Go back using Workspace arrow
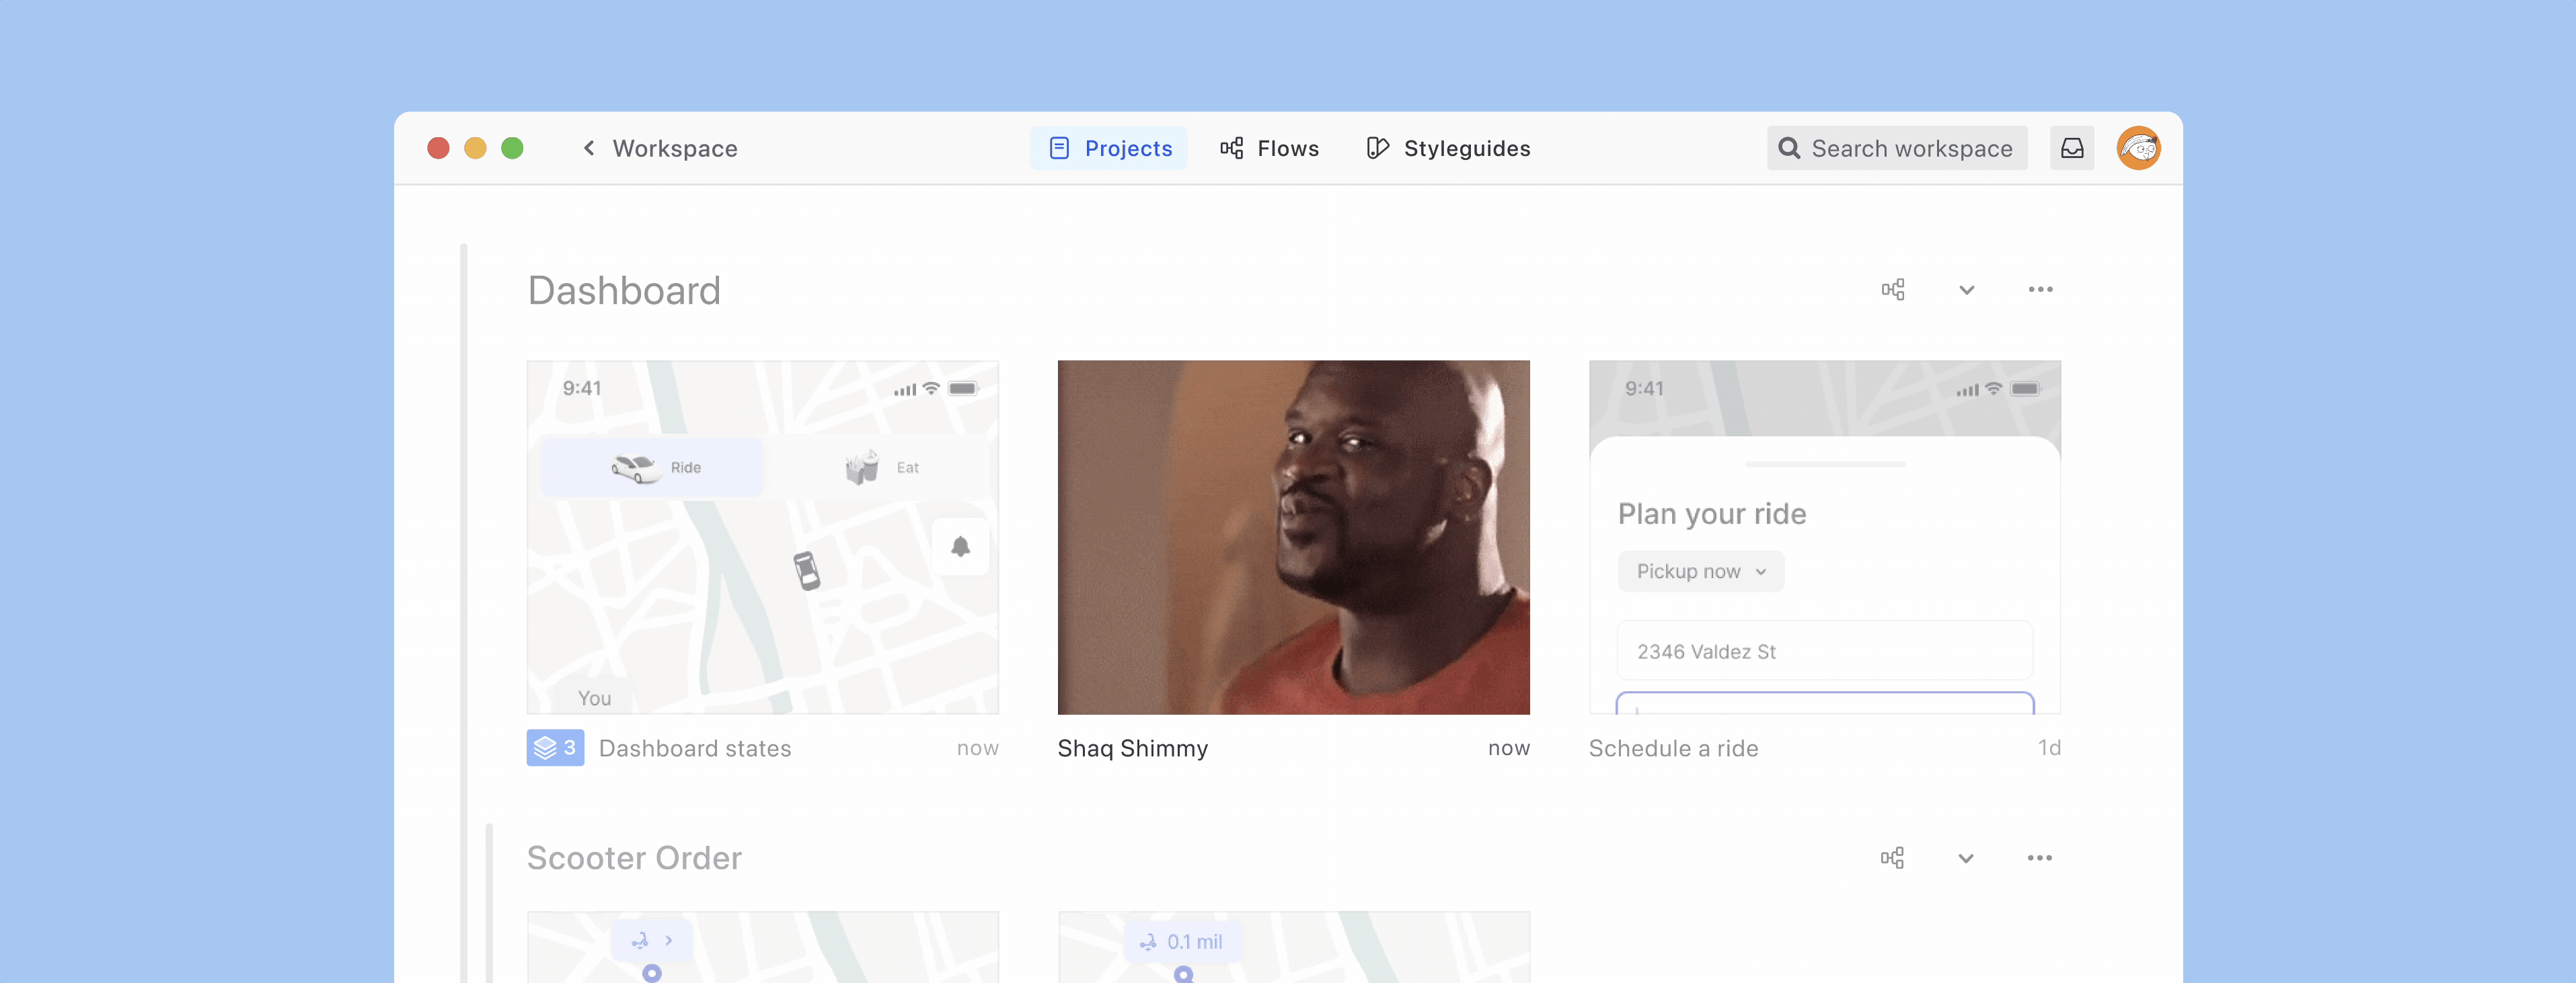This screenshot has width=2576, height=983. (589, 148)
